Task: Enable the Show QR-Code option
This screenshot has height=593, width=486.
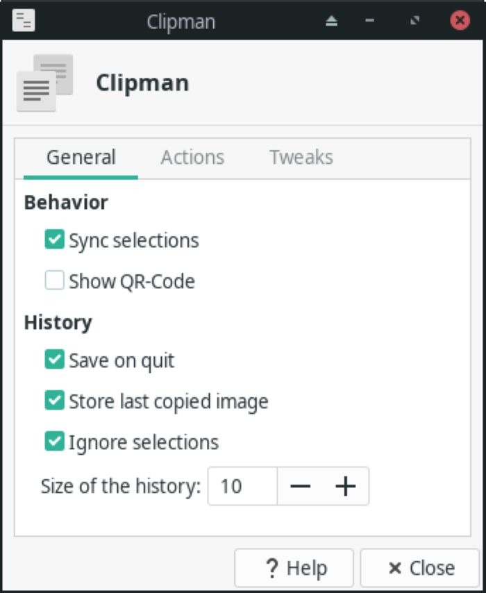Action: (54, 281)
